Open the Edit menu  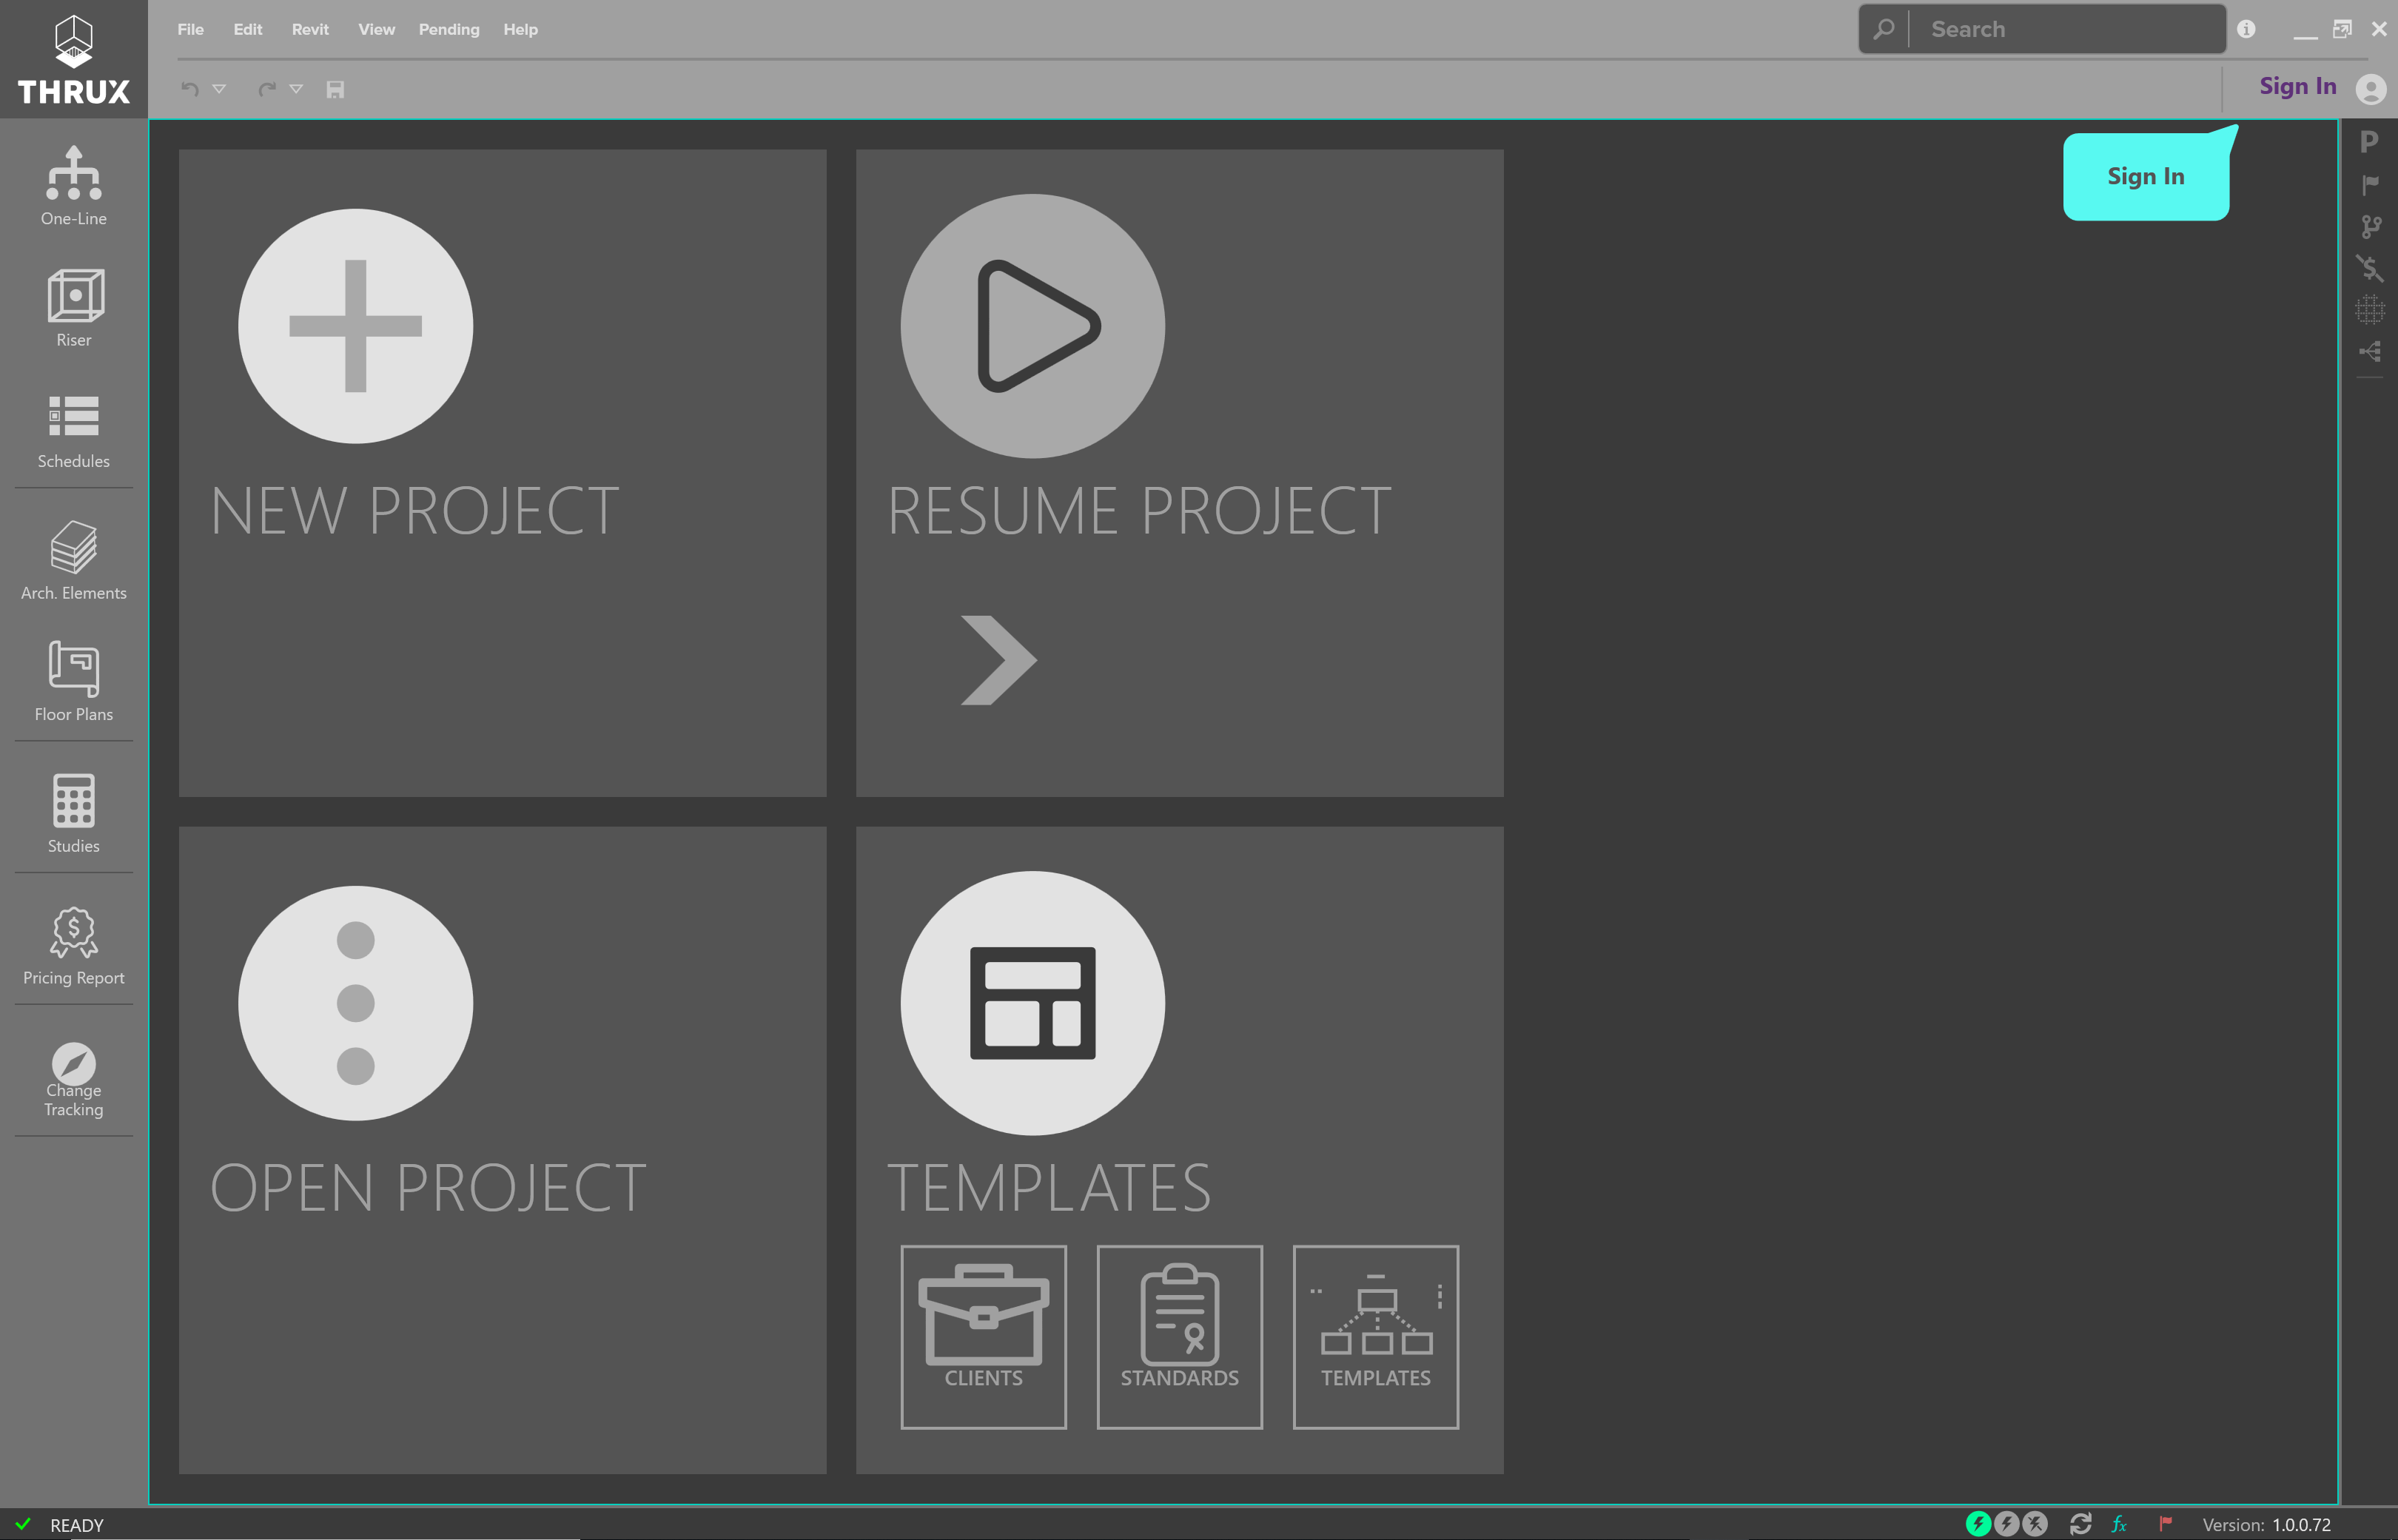(248, 29)
